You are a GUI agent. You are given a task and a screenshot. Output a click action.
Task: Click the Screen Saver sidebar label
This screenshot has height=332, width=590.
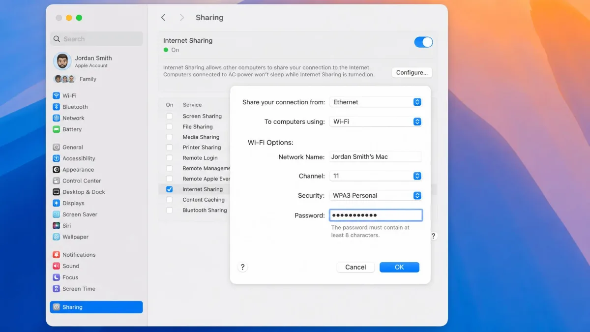pos(80,214)
